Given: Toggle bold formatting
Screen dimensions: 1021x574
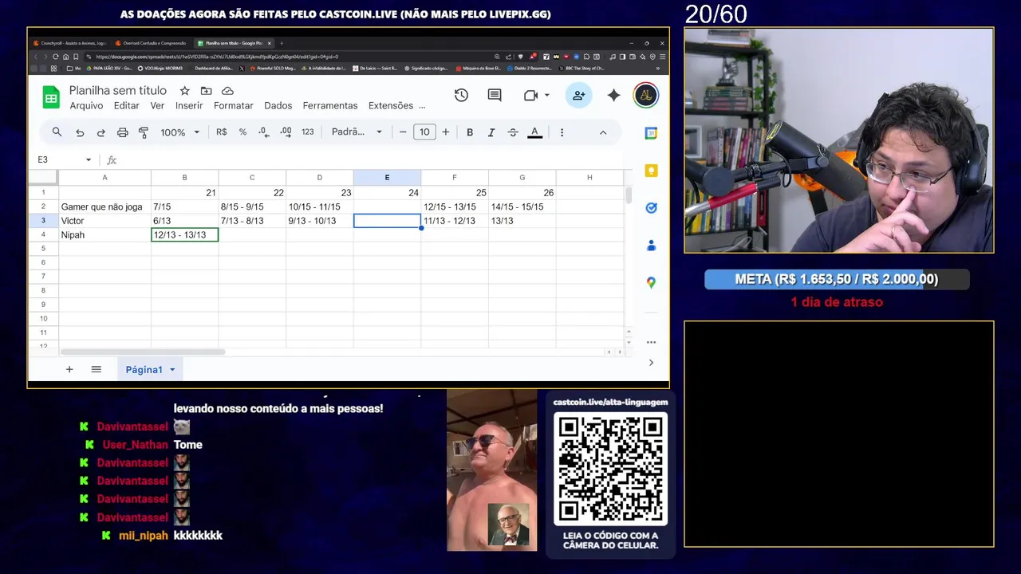Looking at the screenshot, I should [470, 132].
